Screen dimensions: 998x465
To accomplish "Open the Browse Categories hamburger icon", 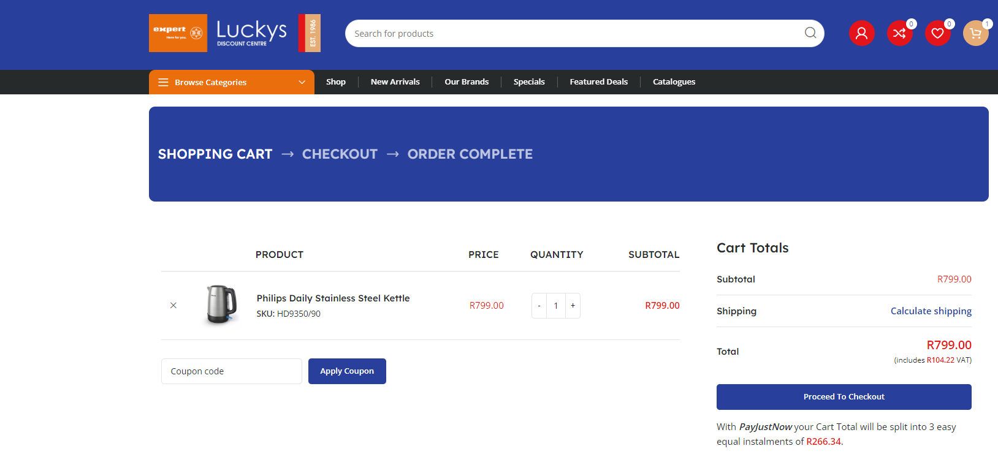I will click(163, 82).
